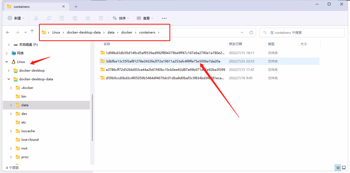The image size is (350, 173).
Task: Click the penguin icon of the Linux tree node
Action: tap(13, 62)
